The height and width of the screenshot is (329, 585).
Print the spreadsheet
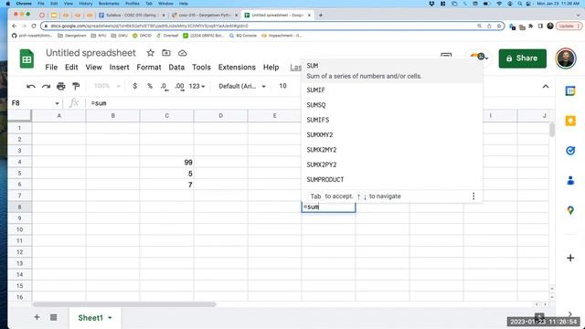click(x=61, y=87)
